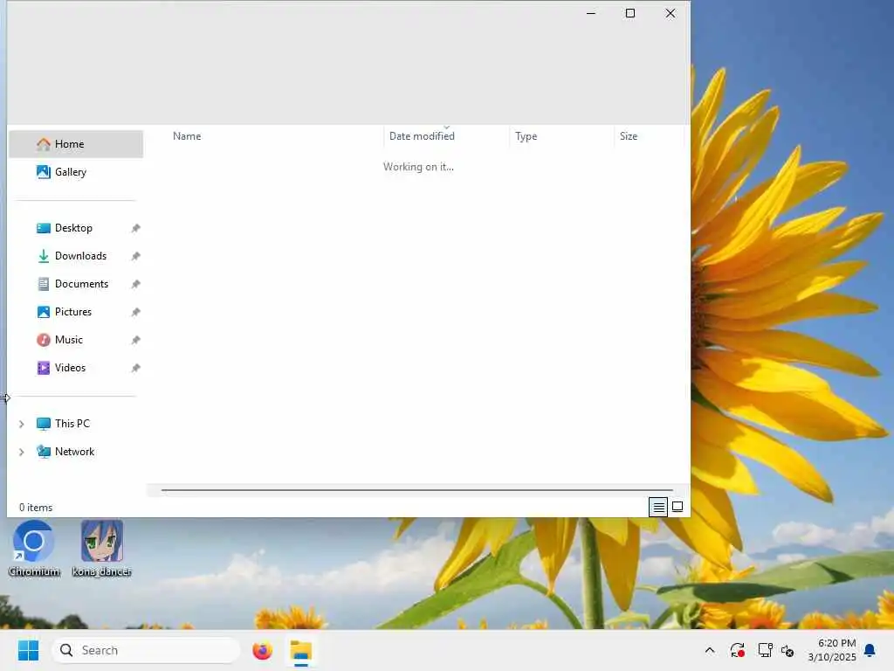894x671 pixels.
Task: Click the Documents page icon
Action: coord(44,284)
